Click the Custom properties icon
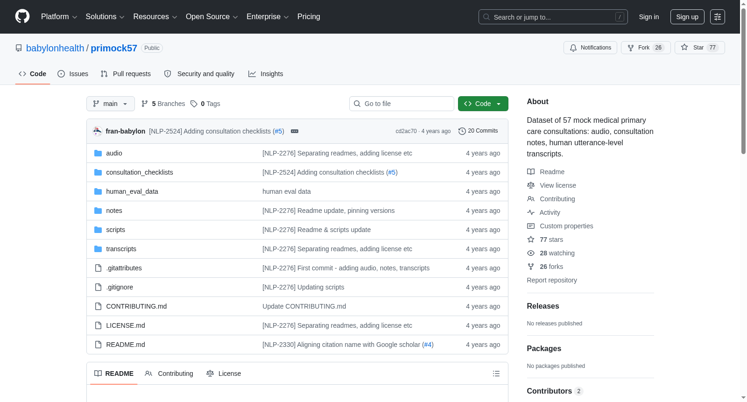 click(531, 226)
